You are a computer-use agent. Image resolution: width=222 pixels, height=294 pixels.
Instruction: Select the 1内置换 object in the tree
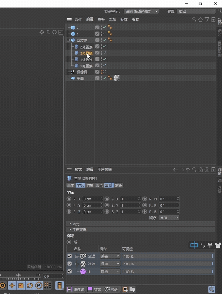(86, 66)
